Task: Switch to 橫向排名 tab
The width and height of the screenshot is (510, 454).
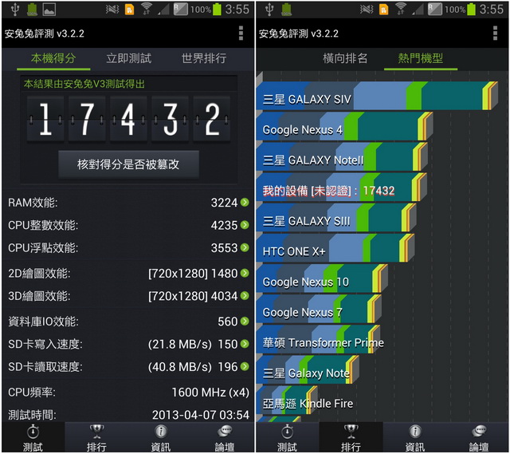Action: point(345,58)
